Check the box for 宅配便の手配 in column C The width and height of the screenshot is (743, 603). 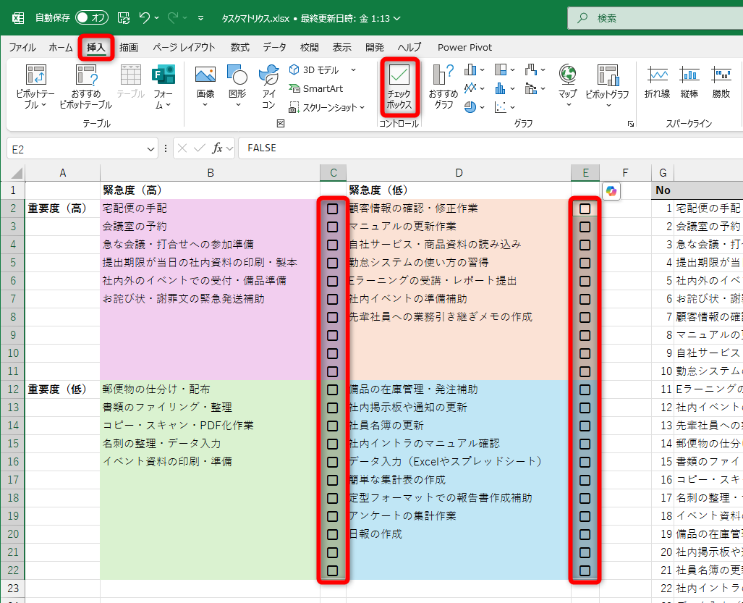pos(333,208)
